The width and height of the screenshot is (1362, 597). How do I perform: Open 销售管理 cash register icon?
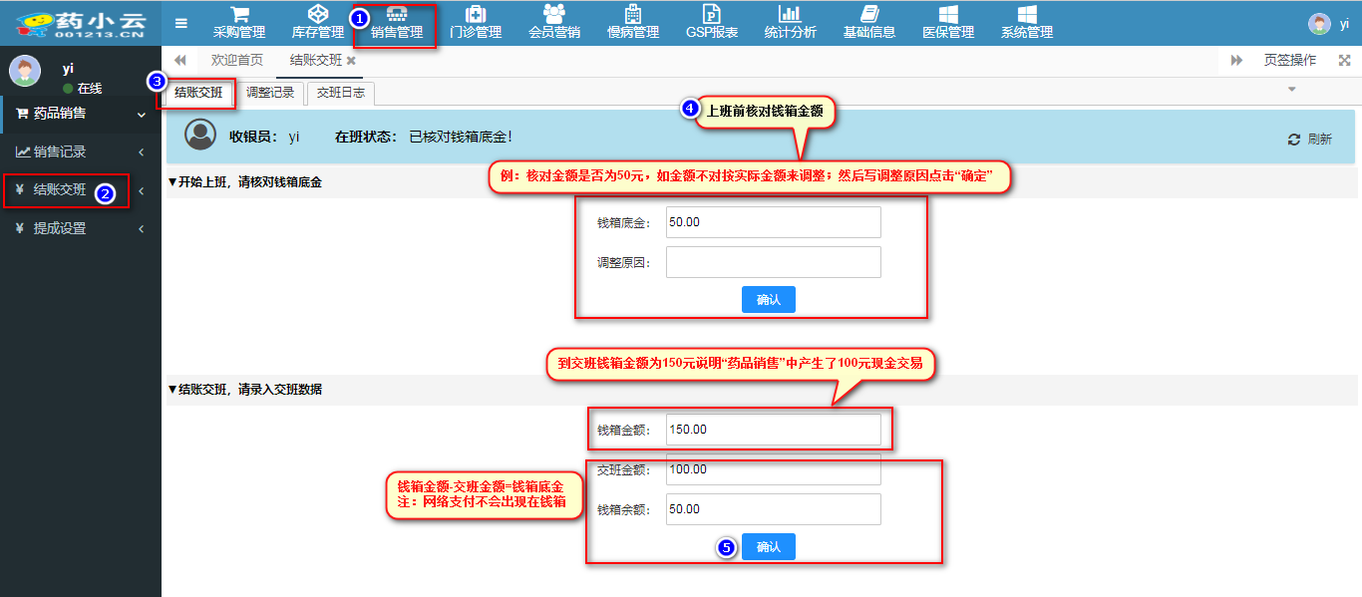tap(397, 14)
